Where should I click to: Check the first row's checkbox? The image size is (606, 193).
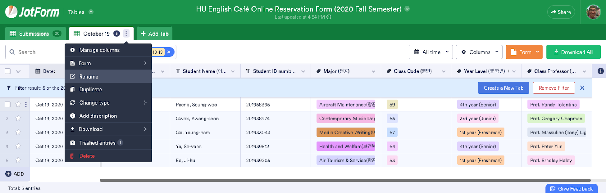8,105
